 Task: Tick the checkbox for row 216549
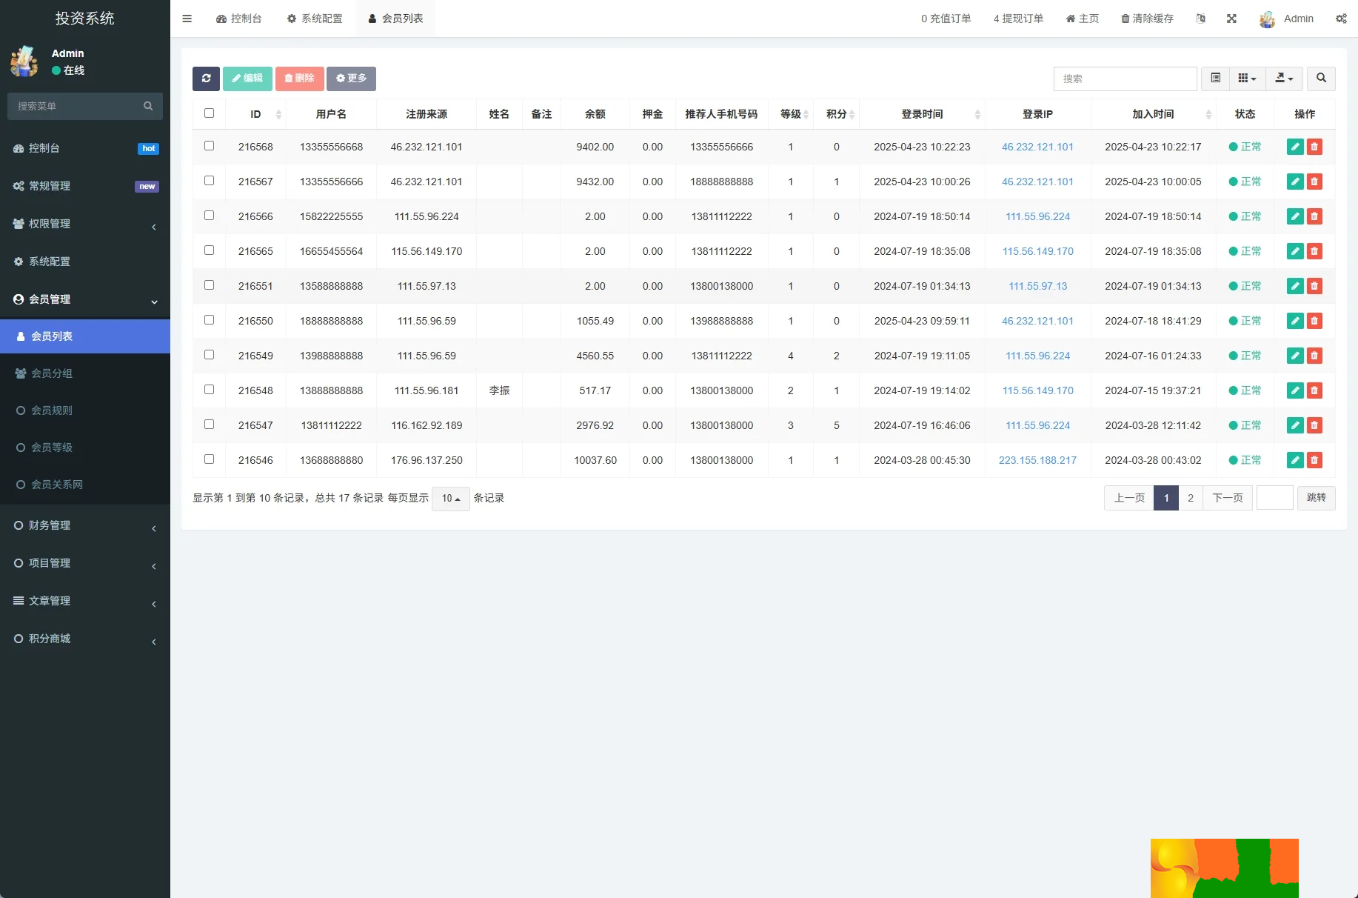[209, 355]
